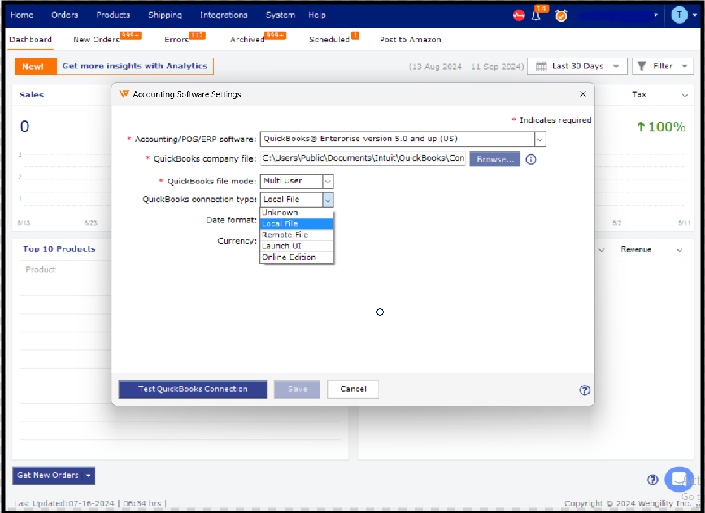This screenshot has height=513, width=705.
Task: Select Online Edition connection option
Action: (x=297, y=257)
